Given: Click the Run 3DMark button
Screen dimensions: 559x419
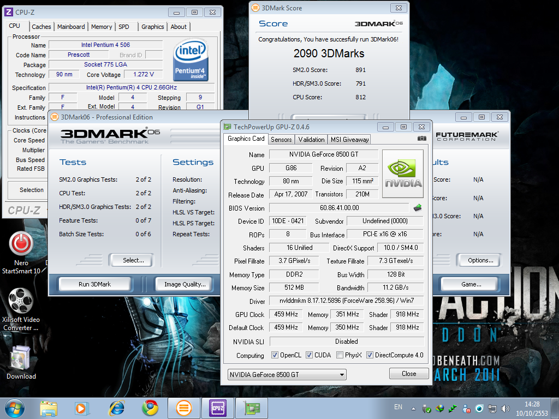Looking at the screenshot, I should (95, 284).
